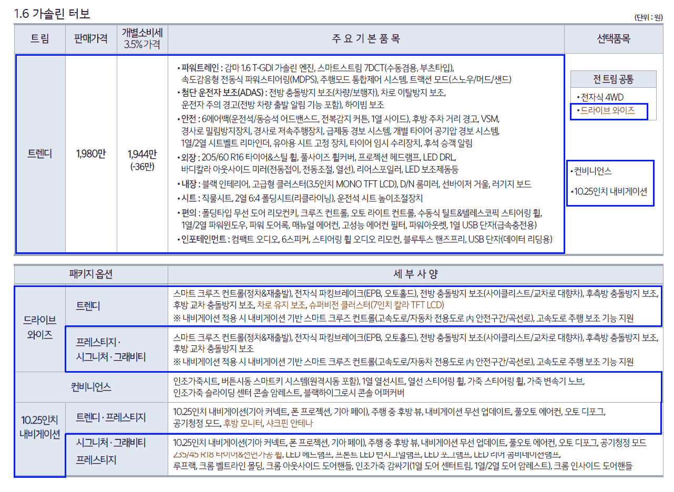The width and height of the screenshot is (674, 492).
Task: Click '루프랙, 크롬 벨트라인 몰딩' detail text
Action: pyautogui.click(x=218, y=466)
